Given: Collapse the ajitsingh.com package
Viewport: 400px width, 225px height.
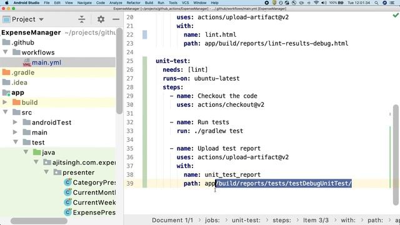Looking at the screenshot, I should [x=36, y=162].
